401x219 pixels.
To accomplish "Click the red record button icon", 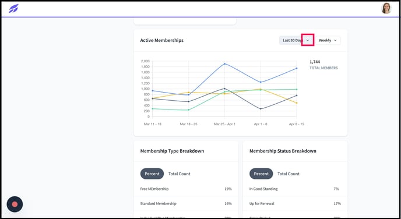I will point(15,204).
